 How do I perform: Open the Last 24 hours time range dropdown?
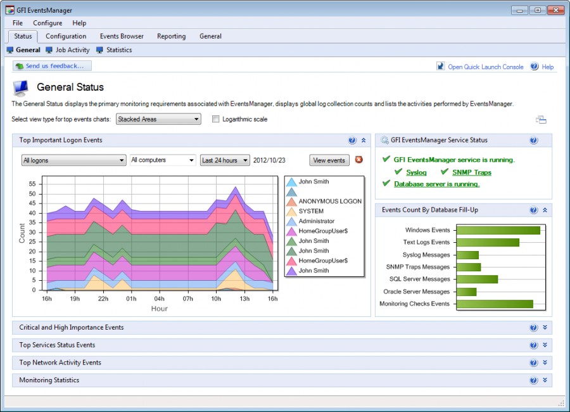coord(225,160)
